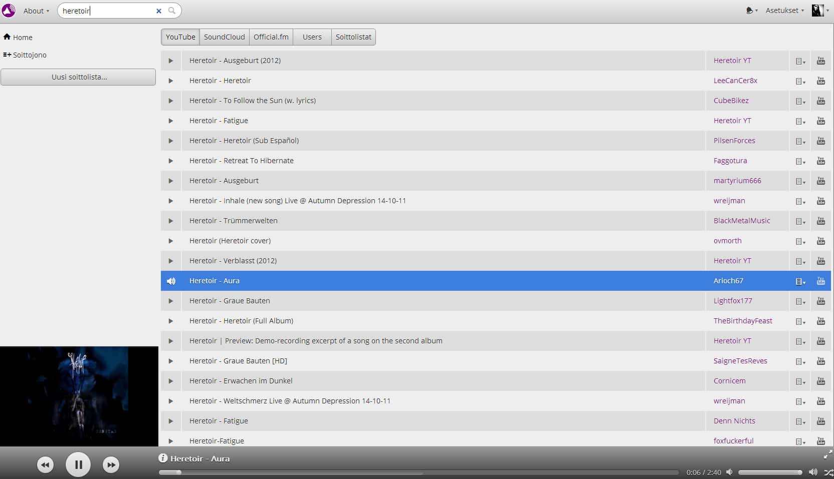Clear the search field with the X icon
The height and width of the screenshot is (479, 834).
point(159,11)
